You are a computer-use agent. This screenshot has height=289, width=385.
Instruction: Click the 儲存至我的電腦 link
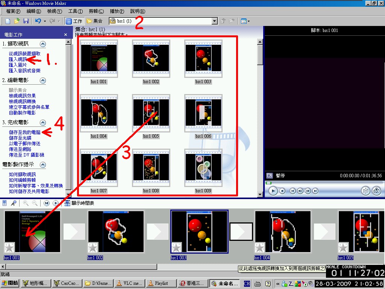24,132
